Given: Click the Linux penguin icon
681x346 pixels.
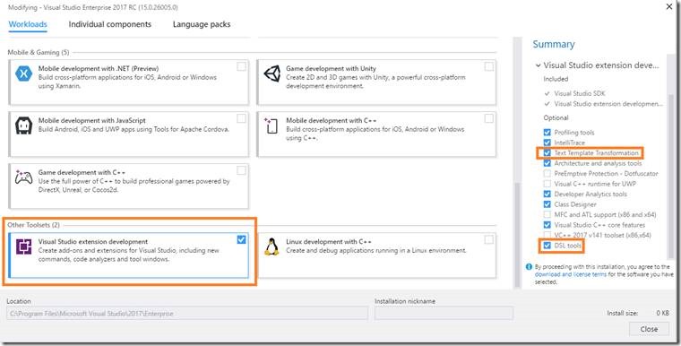Looking at the screenshot, I should 272,247.
